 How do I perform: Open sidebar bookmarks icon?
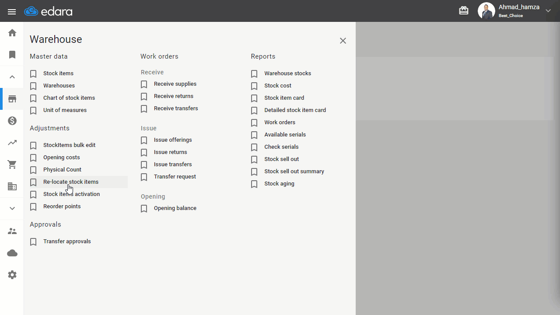coord(12,55)
